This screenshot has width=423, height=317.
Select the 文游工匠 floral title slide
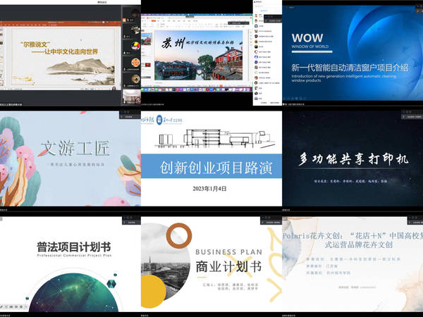point(70,158)
